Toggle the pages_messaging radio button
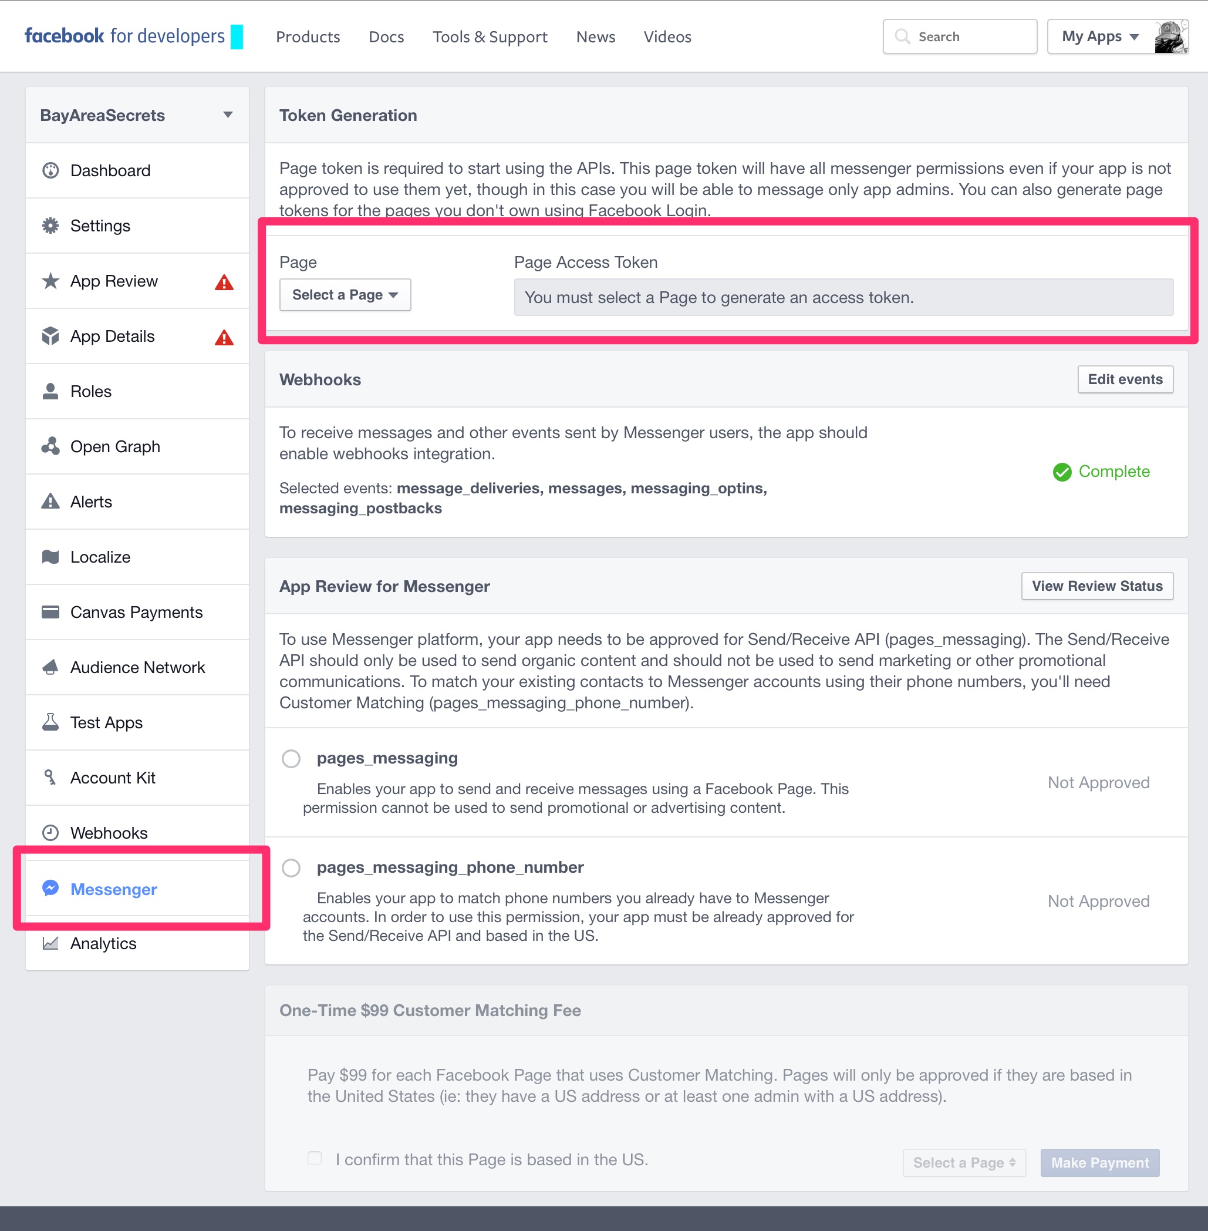Viewport: 1208px width, 1231px height. pos(292,758)
